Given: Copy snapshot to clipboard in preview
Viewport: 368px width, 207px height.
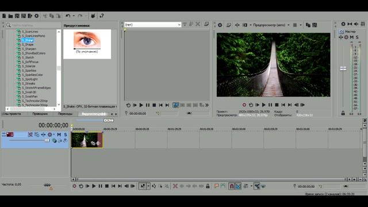Looking at the screenshot, I should coord(308,25).
